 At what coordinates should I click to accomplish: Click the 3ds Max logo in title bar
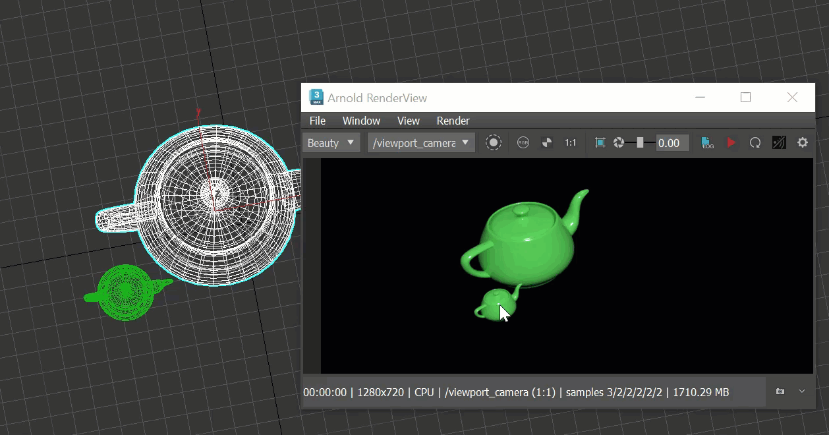(x=317, y=98)
